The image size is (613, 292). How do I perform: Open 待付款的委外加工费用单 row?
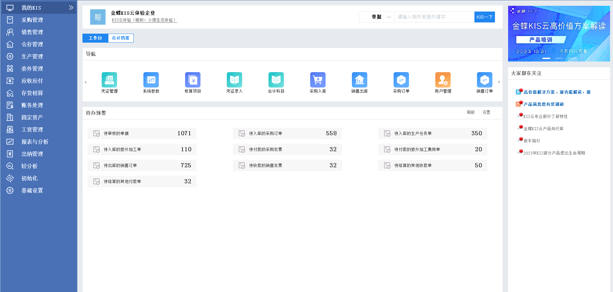[433, 149]
